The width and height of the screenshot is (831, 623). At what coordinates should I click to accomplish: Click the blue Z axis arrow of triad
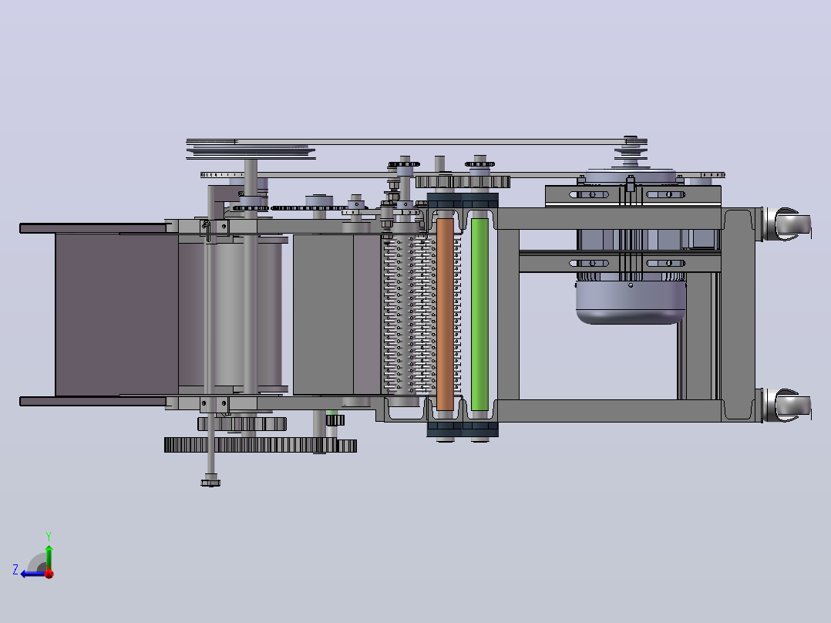click(x=32, y=574)
